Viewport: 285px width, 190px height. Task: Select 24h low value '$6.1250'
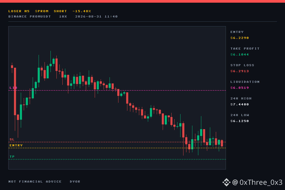[240, 121]
